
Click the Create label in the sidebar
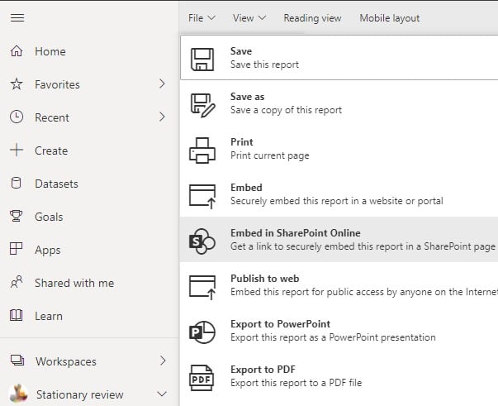click(51, 150)
